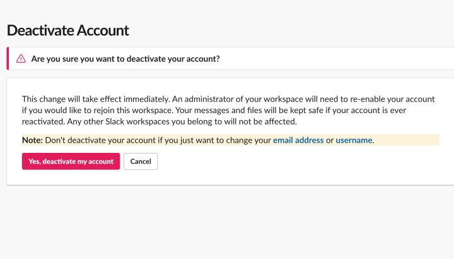
Task: Click the gray background below the card
Action: point(227,221)
